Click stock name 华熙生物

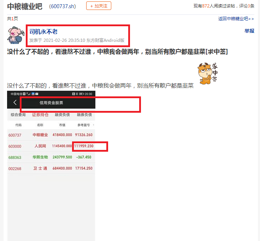[40, 157]
